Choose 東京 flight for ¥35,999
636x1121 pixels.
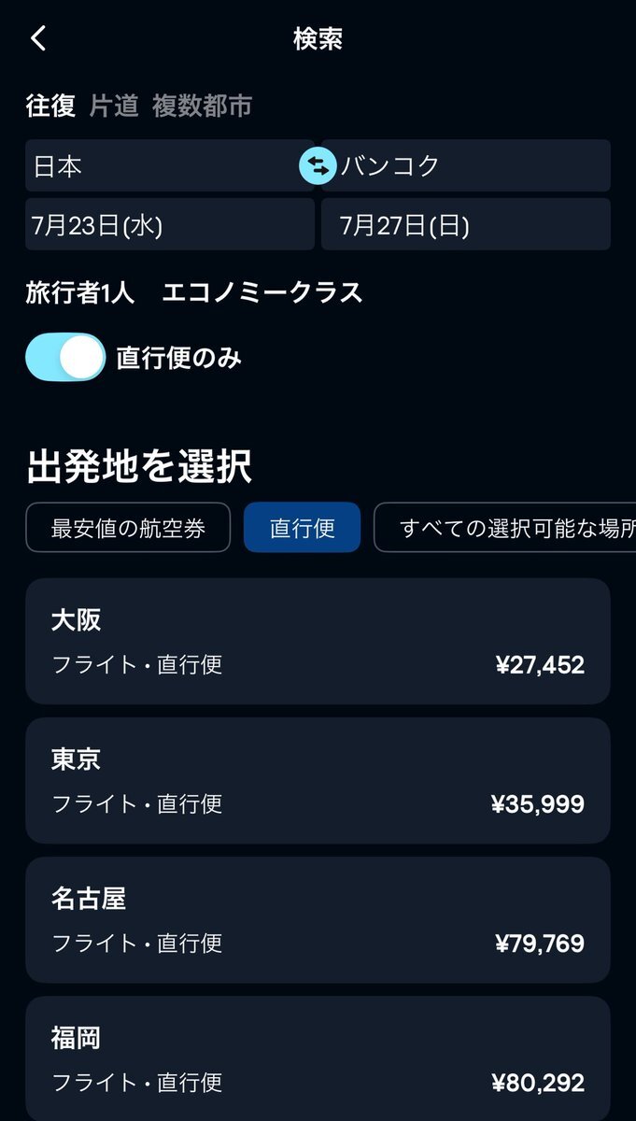coord(318,781)
